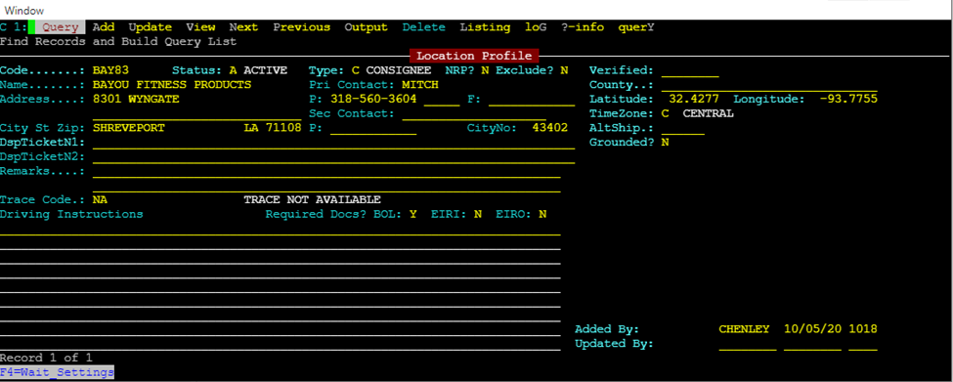
Task: Click the CityNo value 43402
Action: point(549,128)
